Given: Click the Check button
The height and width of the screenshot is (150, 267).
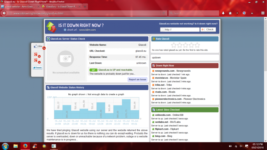Looking at the screenshot, I should (x=208, y=30).
